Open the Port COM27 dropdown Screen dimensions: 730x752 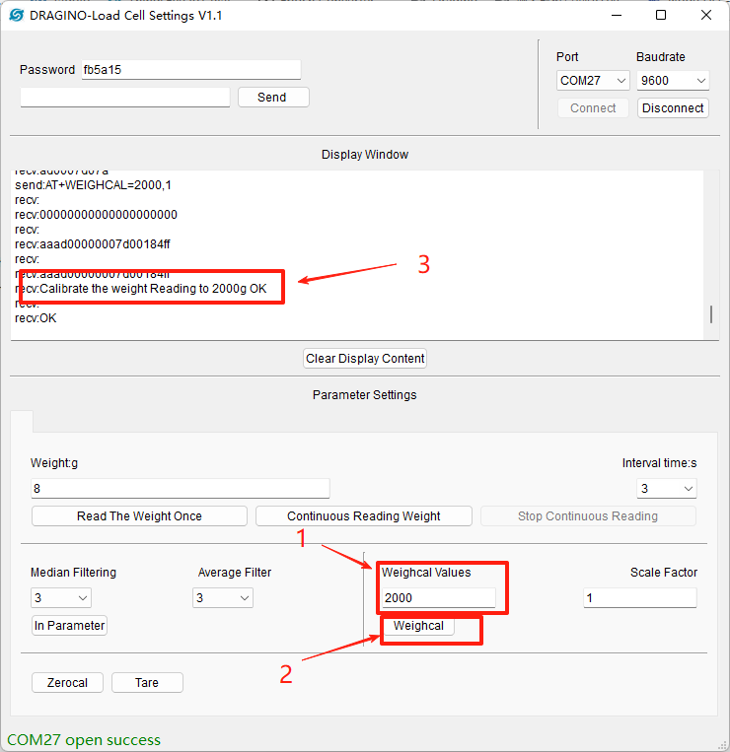(x=593, y=81)
